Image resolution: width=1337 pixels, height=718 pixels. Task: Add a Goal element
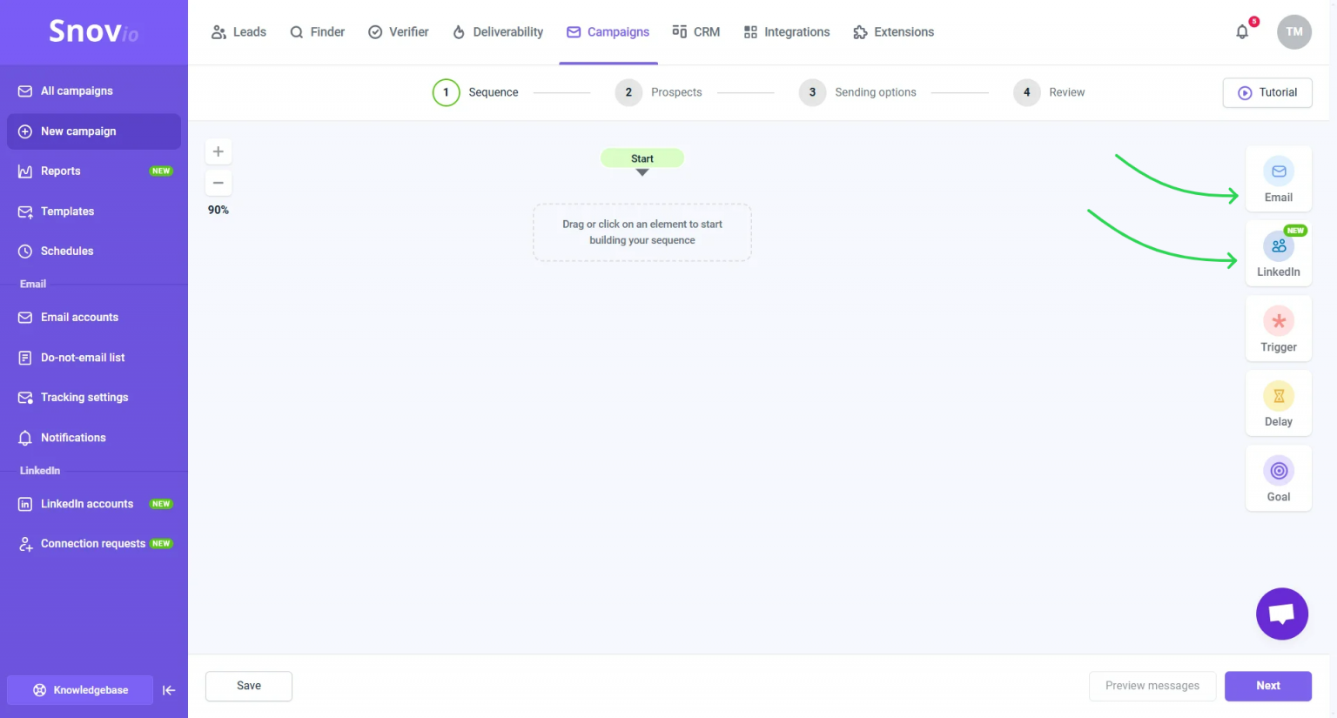[x=1279, y=479]
